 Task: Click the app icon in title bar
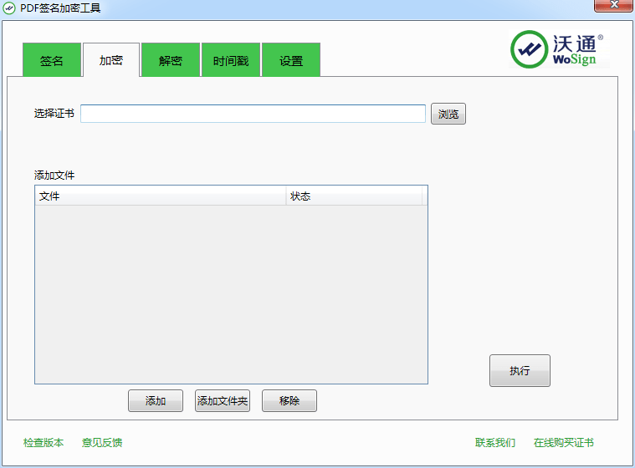coord(9,8)
